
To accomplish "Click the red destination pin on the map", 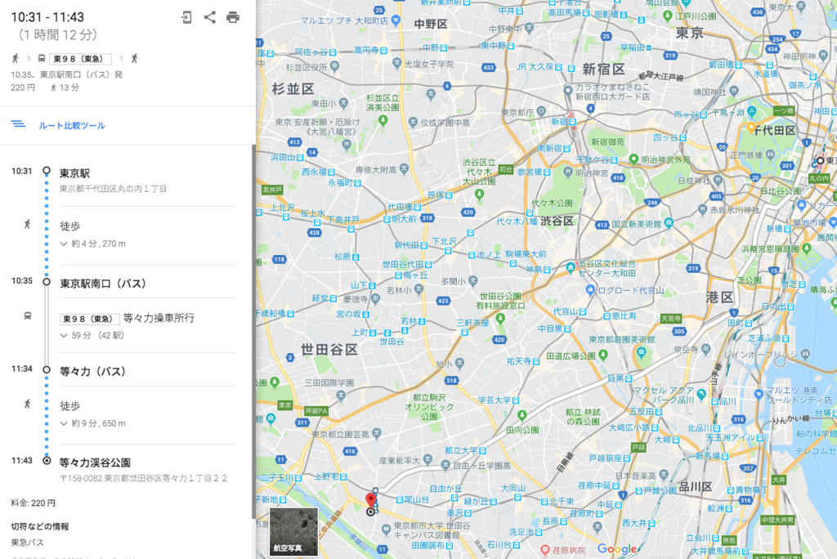I will click(x=370, y=501).
